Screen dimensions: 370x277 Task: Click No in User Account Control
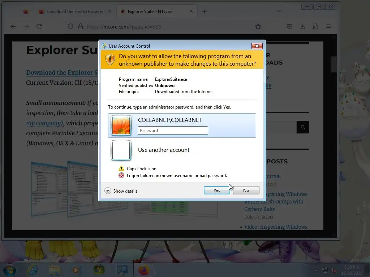point(246,190)
